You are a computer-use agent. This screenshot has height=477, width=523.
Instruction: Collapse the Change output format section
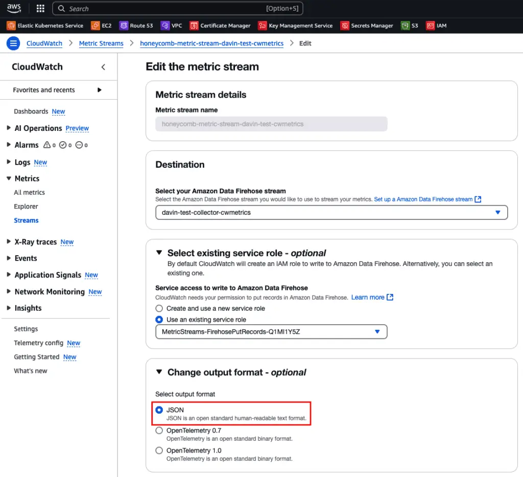click(x=159, y=372)
